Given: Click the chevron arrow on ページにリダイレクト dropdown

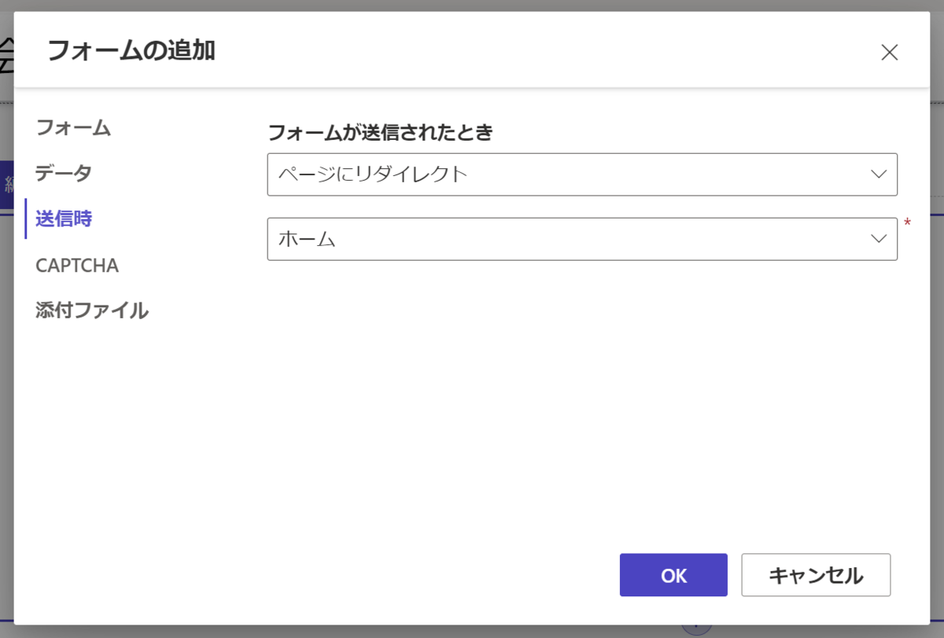Looking at the screenshot, I should (x=879, y=174).
